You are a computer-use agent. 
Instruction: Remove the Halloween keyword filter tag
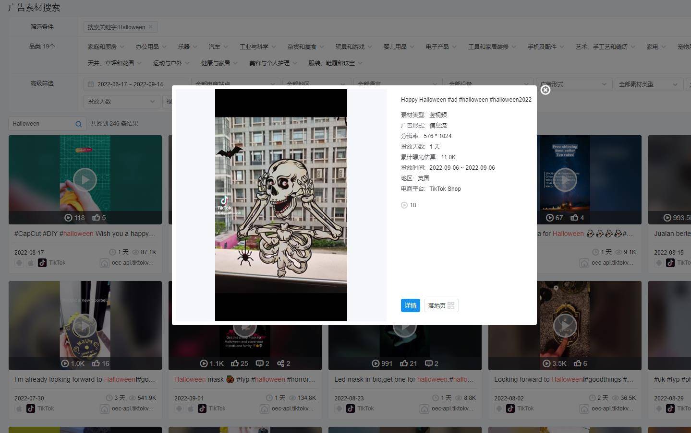[150, 27]
